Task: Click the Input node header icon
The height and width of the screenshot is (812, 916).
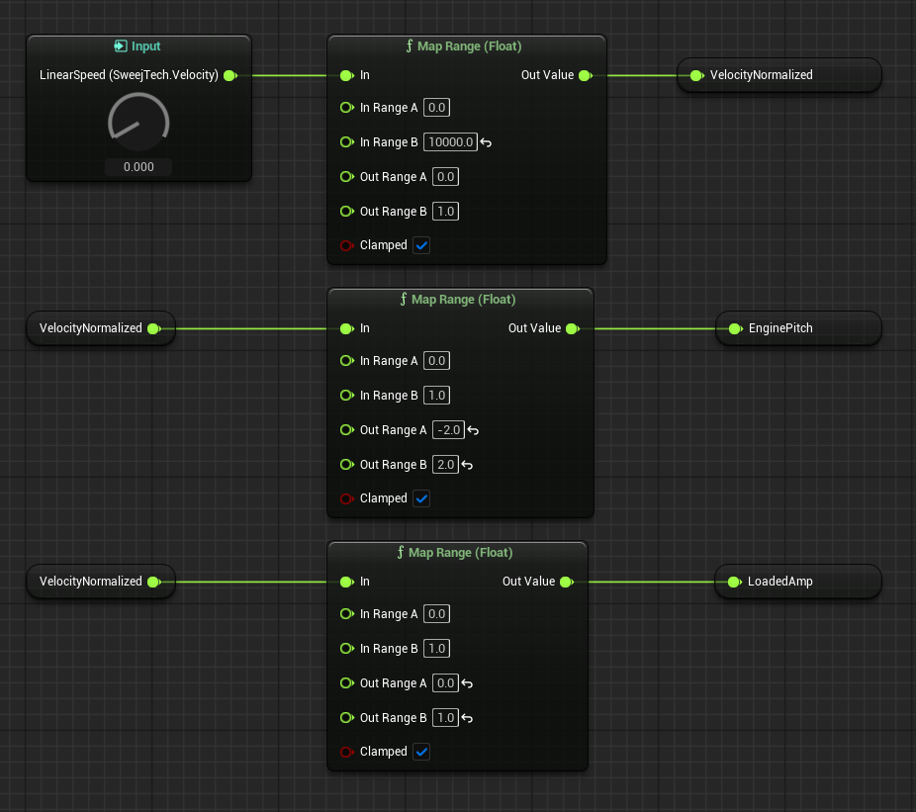Action: click(x=121, y=45)
